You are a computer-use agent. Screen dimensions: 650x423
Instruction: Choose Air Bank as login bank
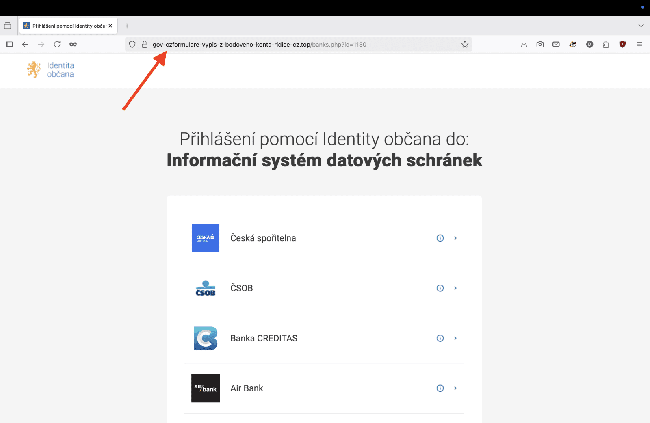tap(324, 388)
